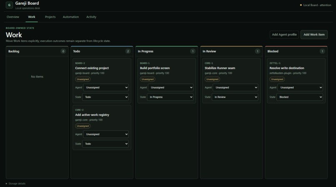
Task: Click the BOARD-OWNED STATE label
Action: pyautogui.click(x=20, y=28)
